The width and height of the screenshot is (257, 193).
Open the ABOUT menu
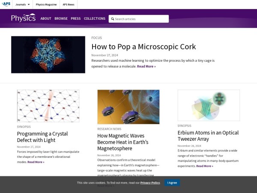click(x=46, y=19)
